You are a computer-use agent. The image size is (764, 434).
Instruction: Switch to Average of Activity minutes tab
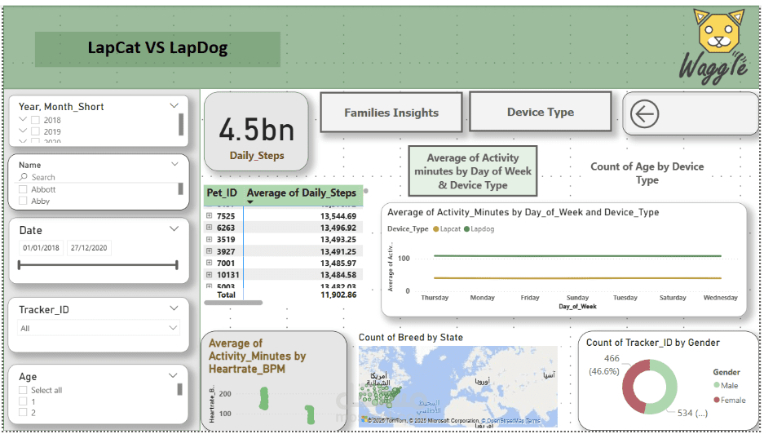click(472, 171)
